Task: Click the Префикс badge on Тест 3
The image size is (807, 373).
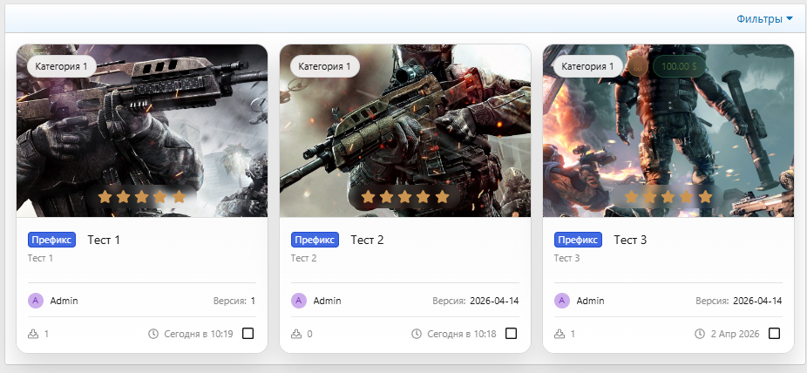Action: (x=578, y=240)
